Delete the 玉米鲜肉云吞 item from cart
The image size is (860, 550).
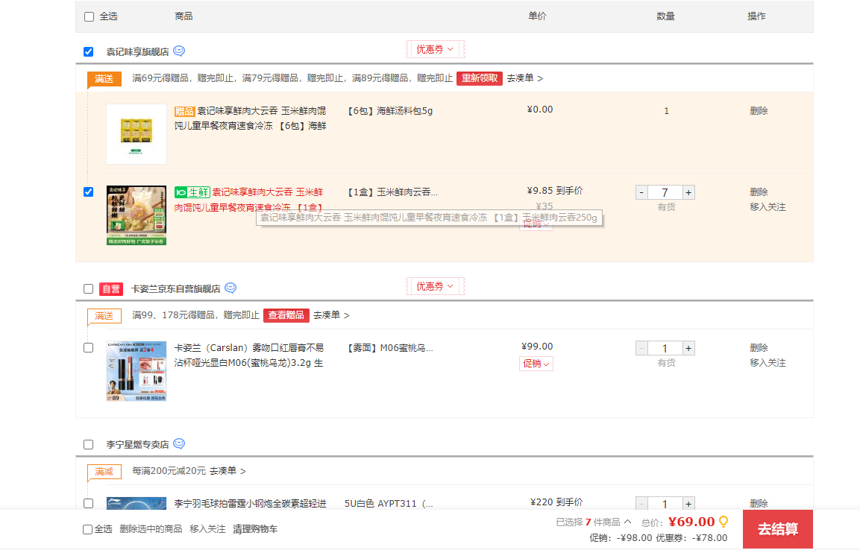click(x=759, y=192)
